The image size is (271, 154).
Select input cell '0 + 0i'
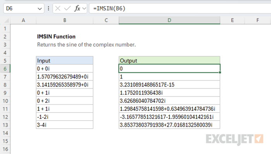(65, 69)
